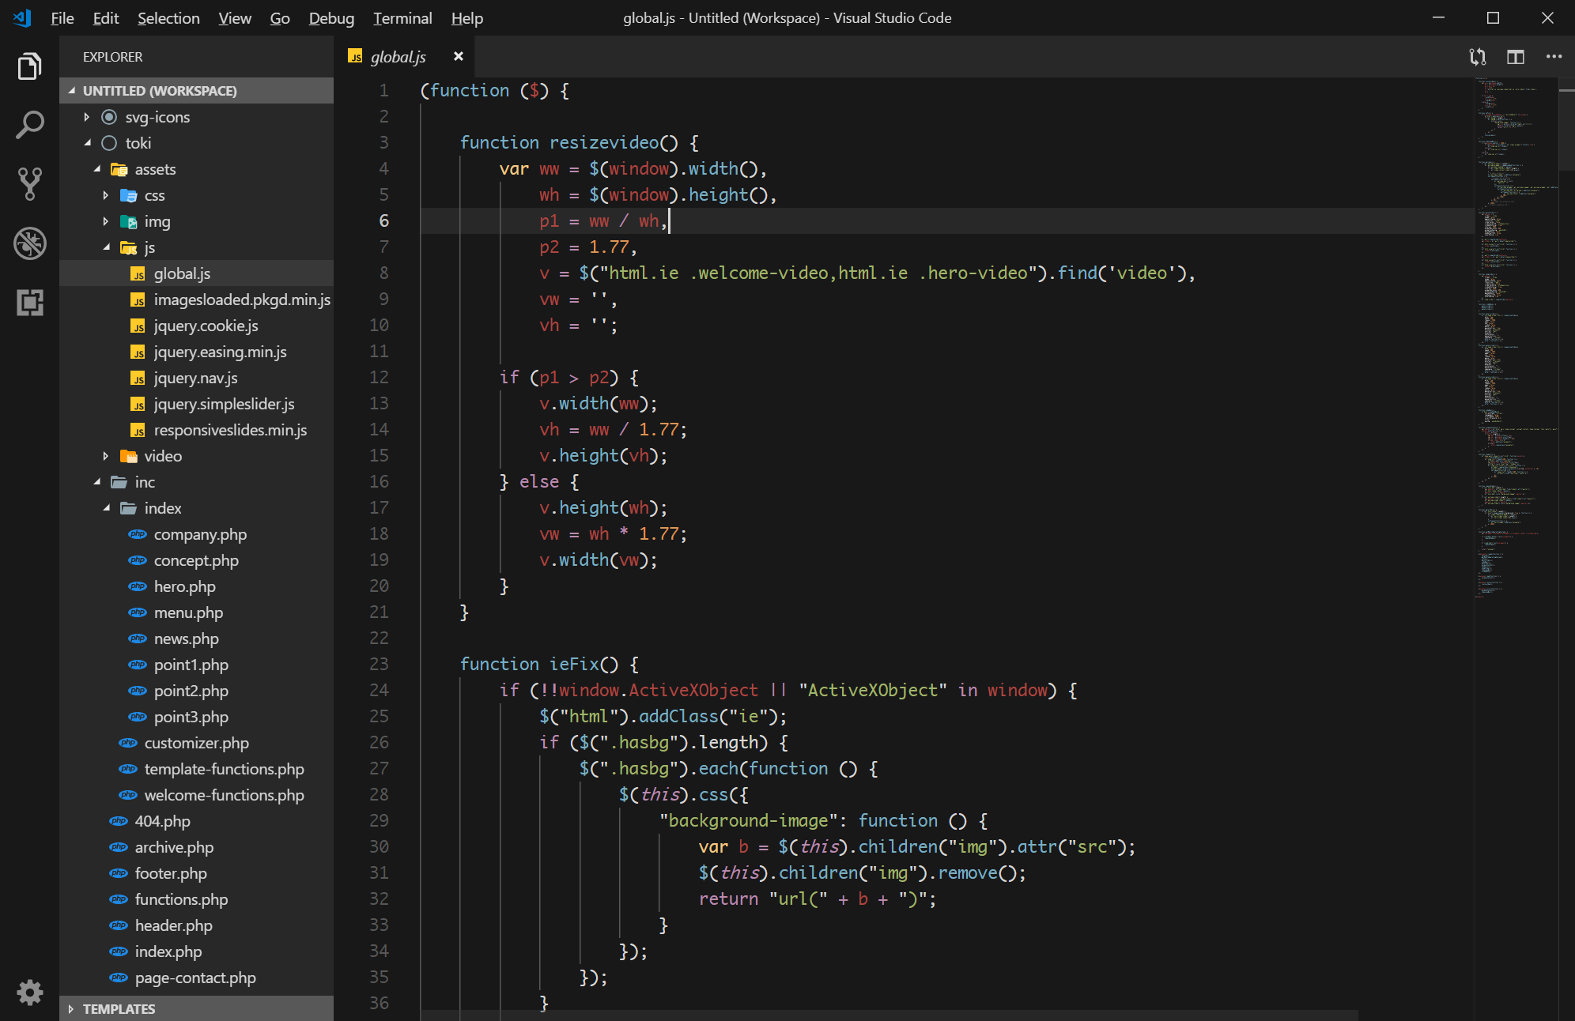Open the editor More Actions ellipsis

(1554, 57)
